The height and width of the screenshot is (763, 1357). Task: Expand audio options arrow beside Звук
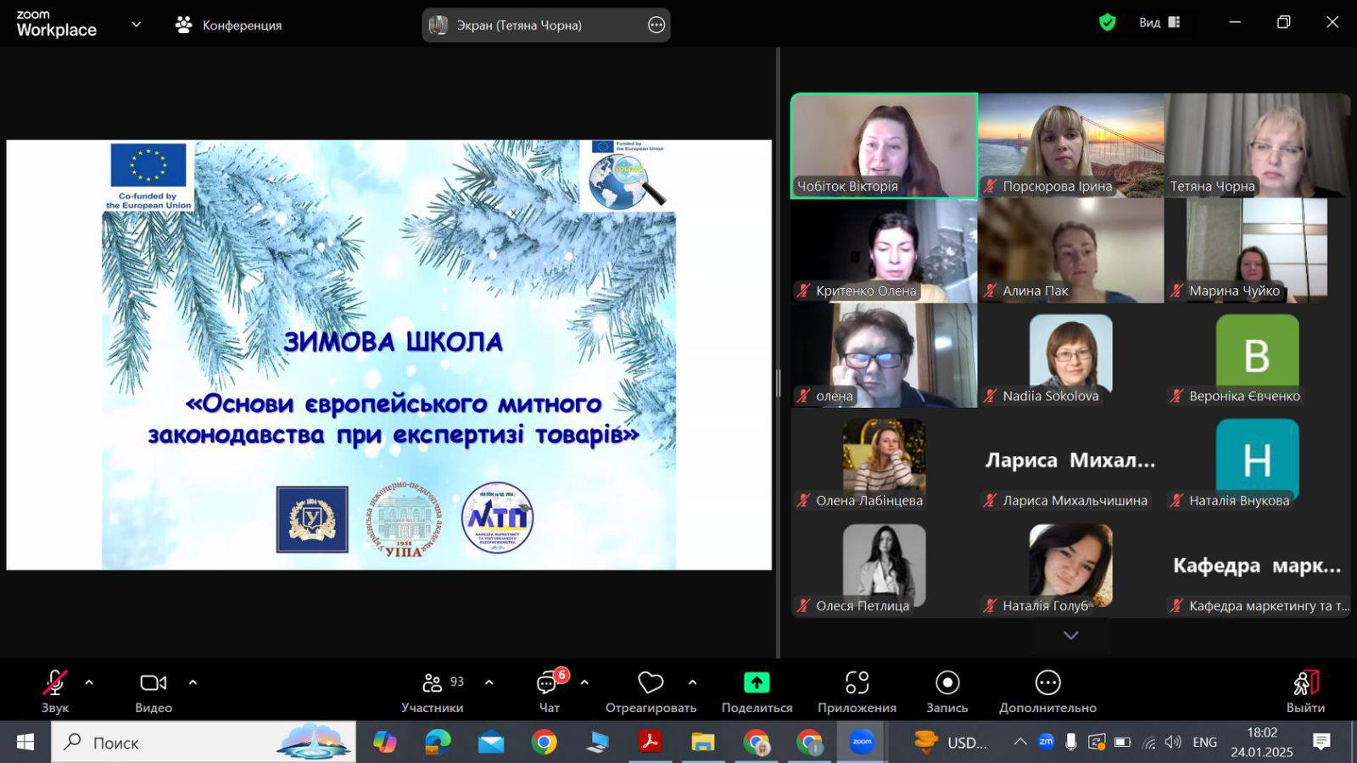89,682
